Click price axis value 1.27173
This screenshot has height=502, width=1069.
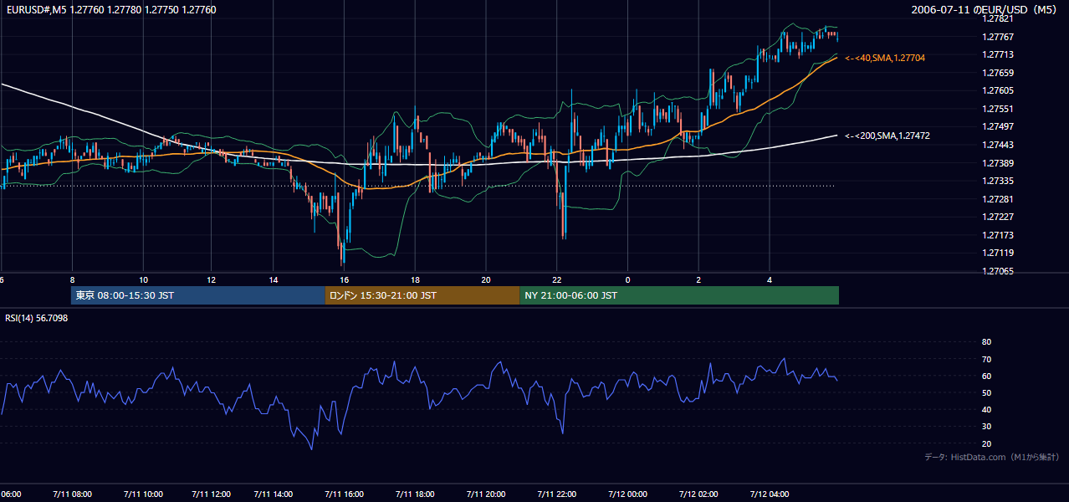point(998,235)
